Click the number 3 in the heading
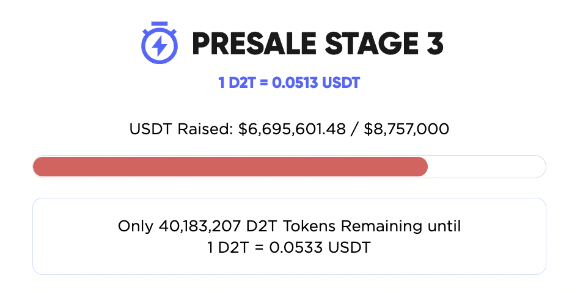The image size is (583, 293). coord(435,43)
